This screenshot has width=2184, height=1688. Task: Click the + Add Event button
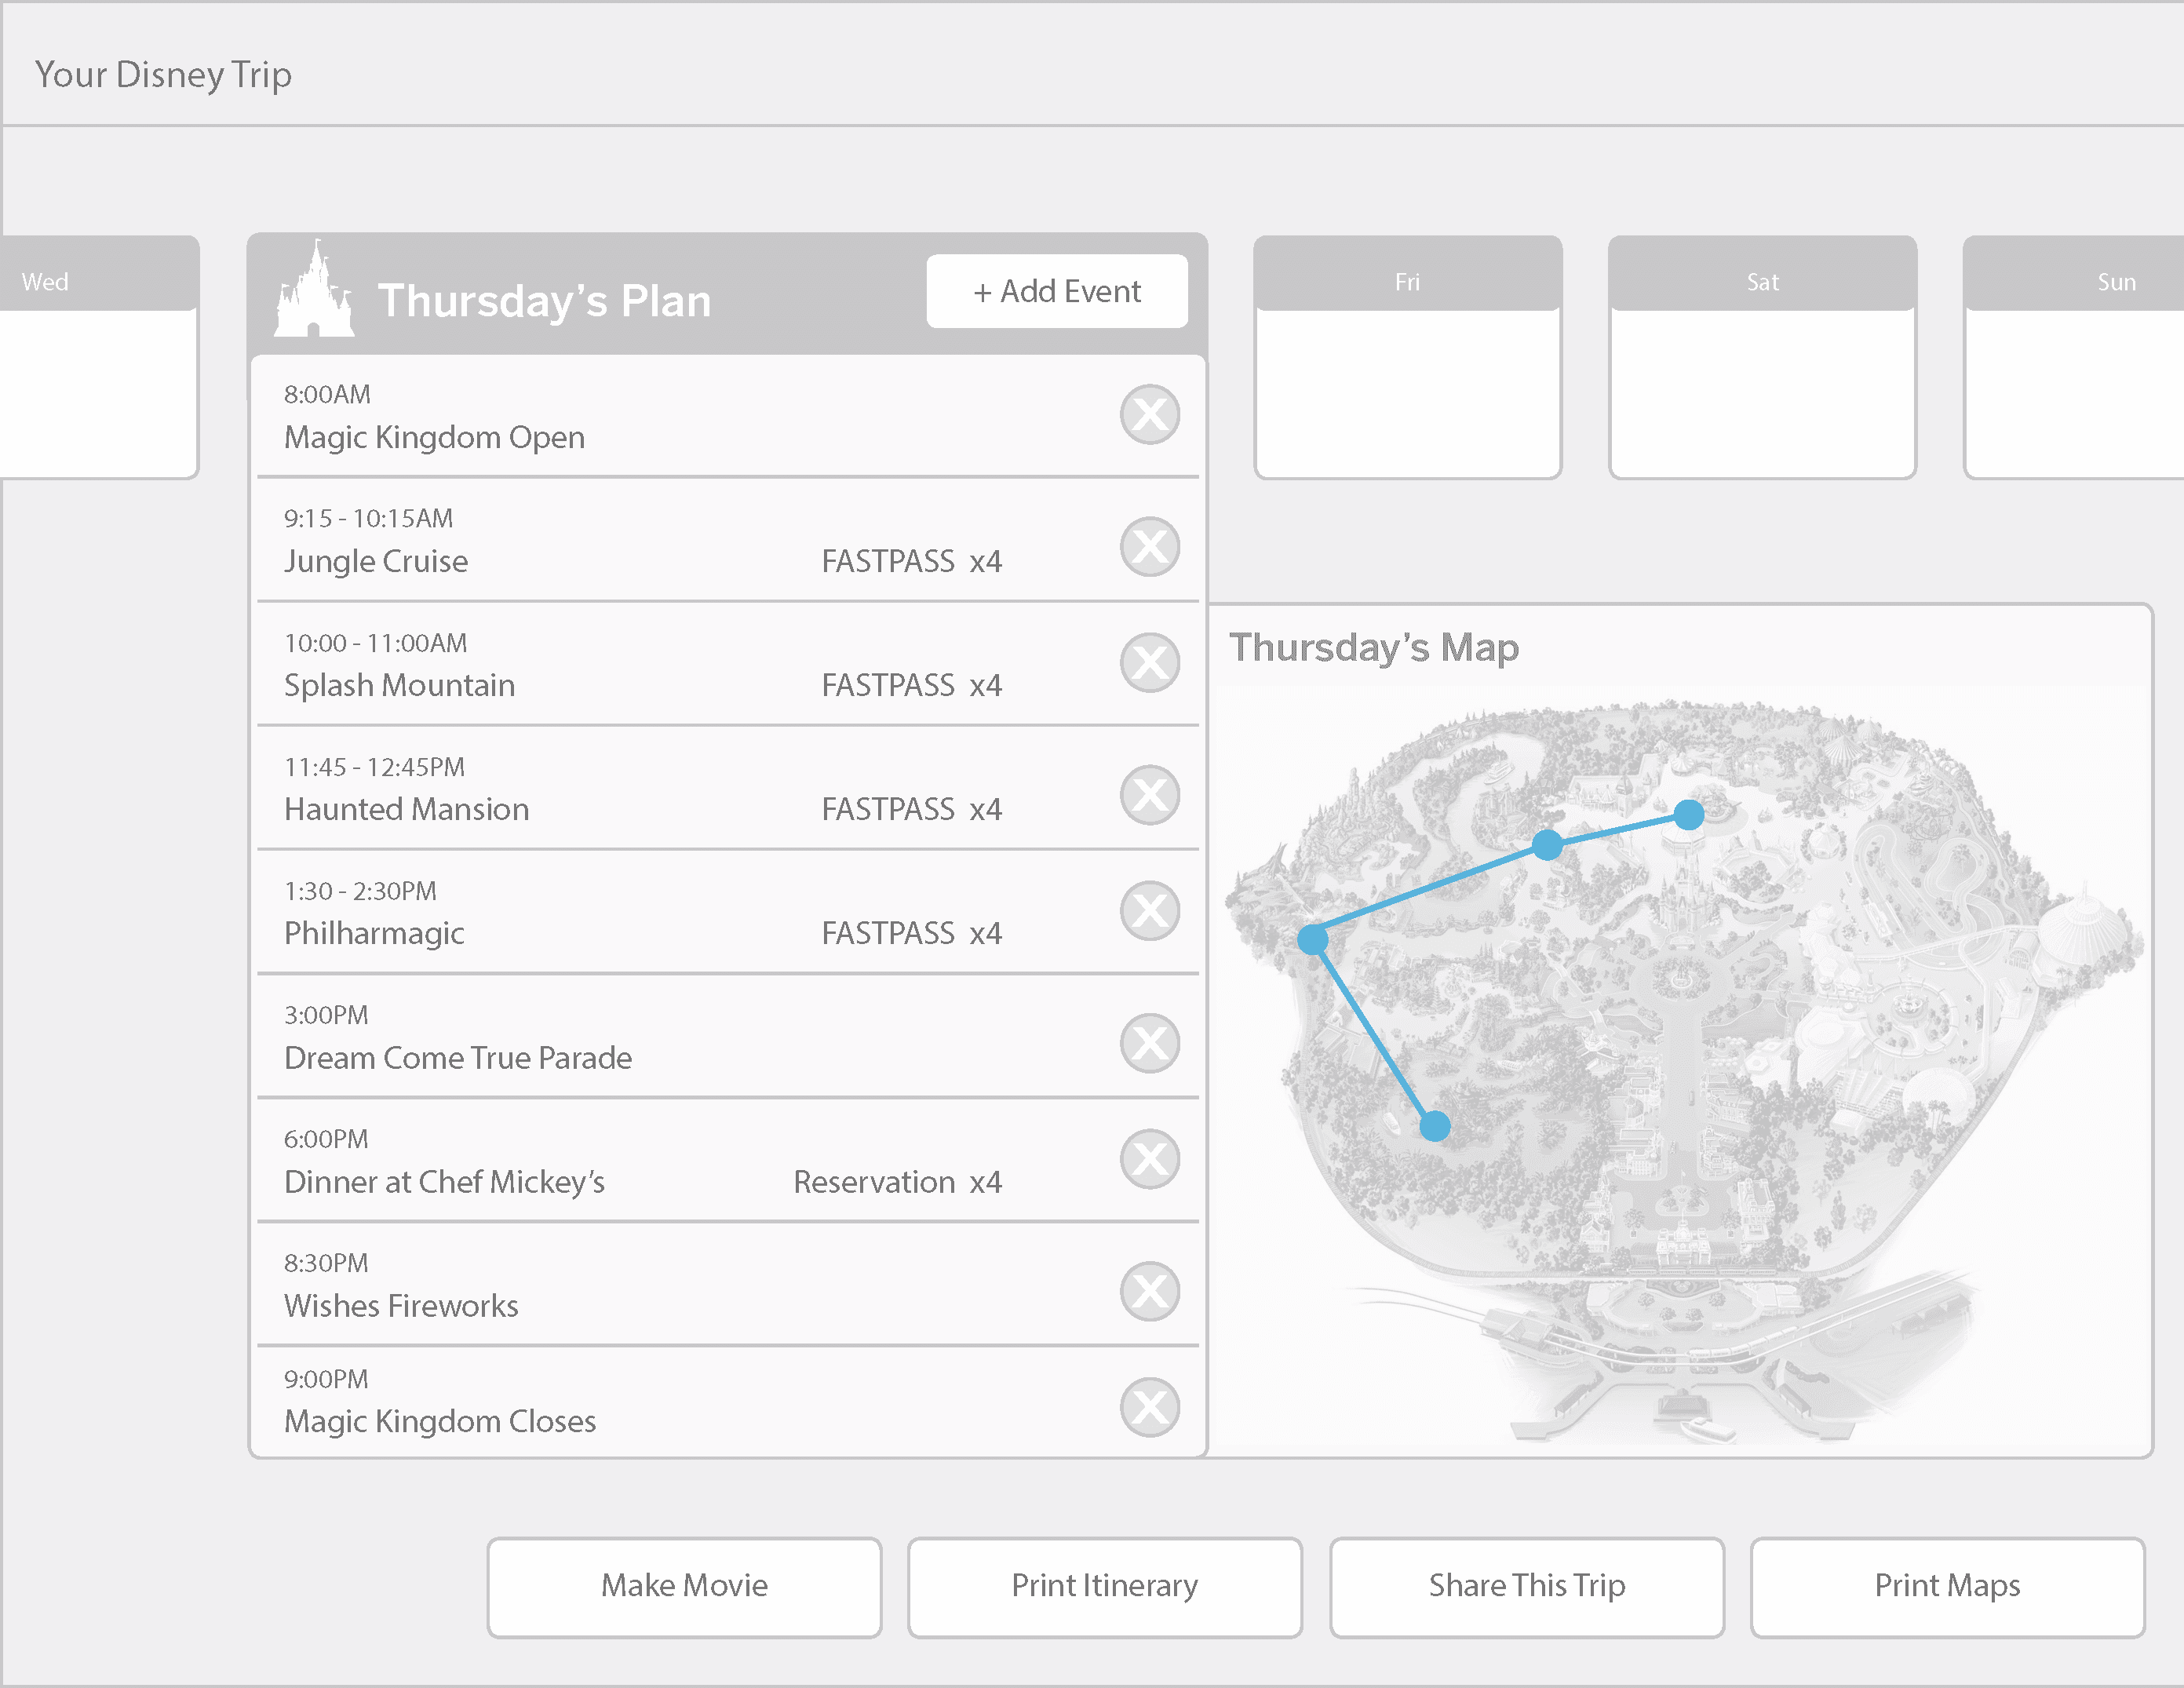(1056, 291)
